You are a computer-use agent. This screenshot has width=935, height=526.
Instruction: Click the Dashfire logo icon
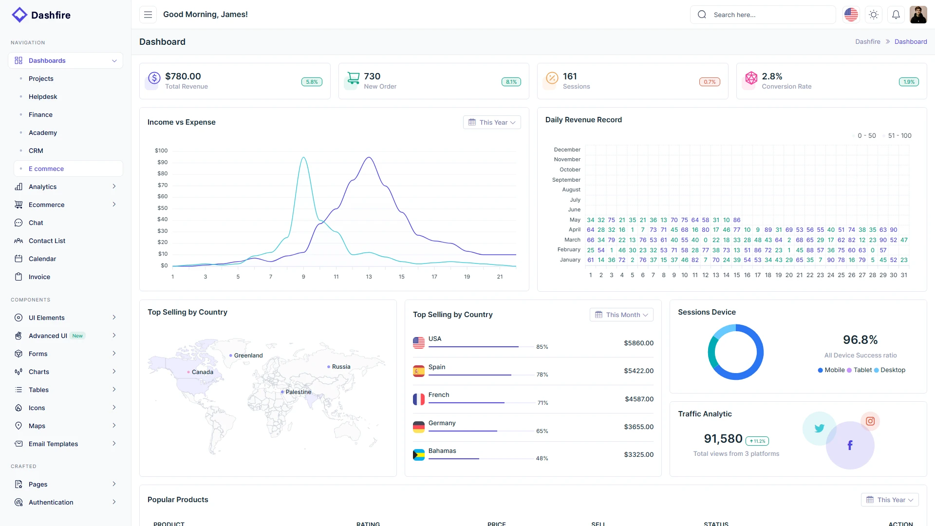point(19,15)
